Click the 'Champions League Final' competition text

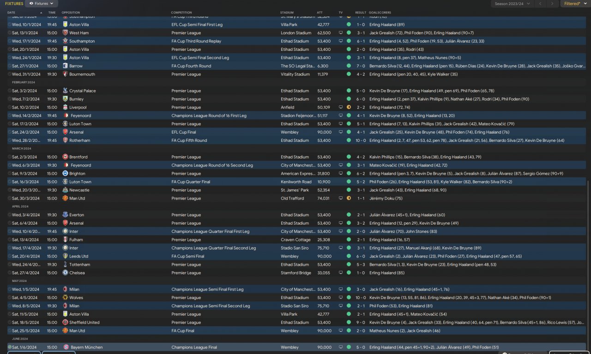coord(194,348)
